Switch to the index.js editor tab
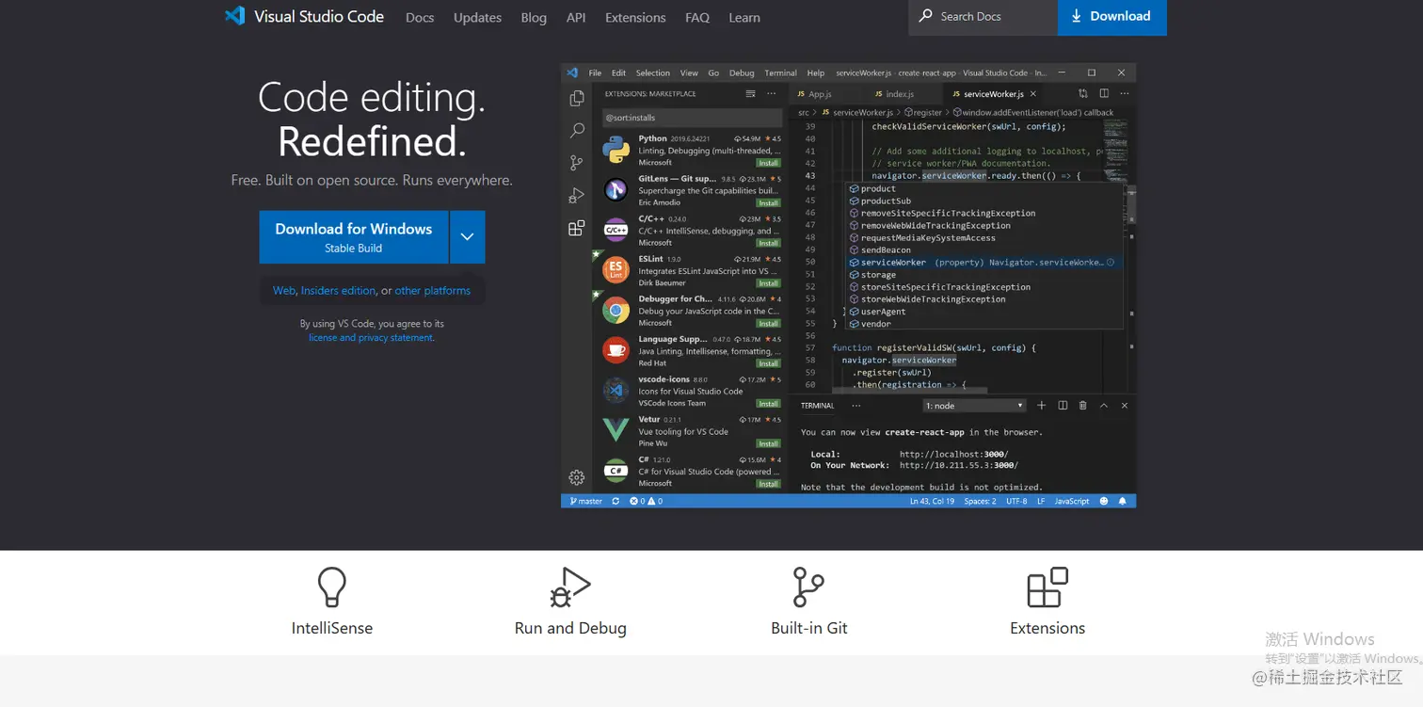The height and width of the screenshot is (707, 1423). [900, 94]
